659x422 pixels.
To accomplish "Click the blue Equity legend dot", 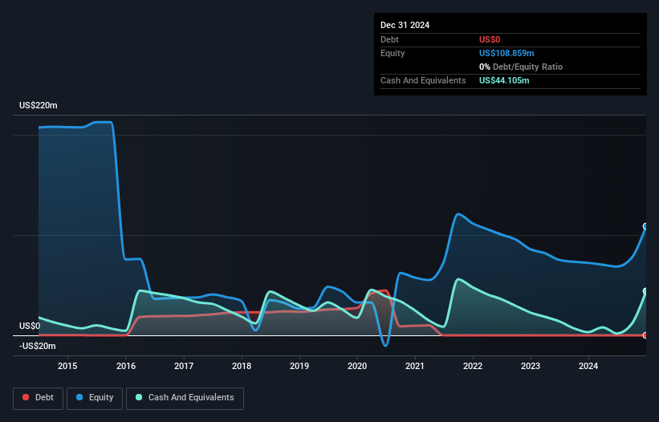I will point(79,397).
